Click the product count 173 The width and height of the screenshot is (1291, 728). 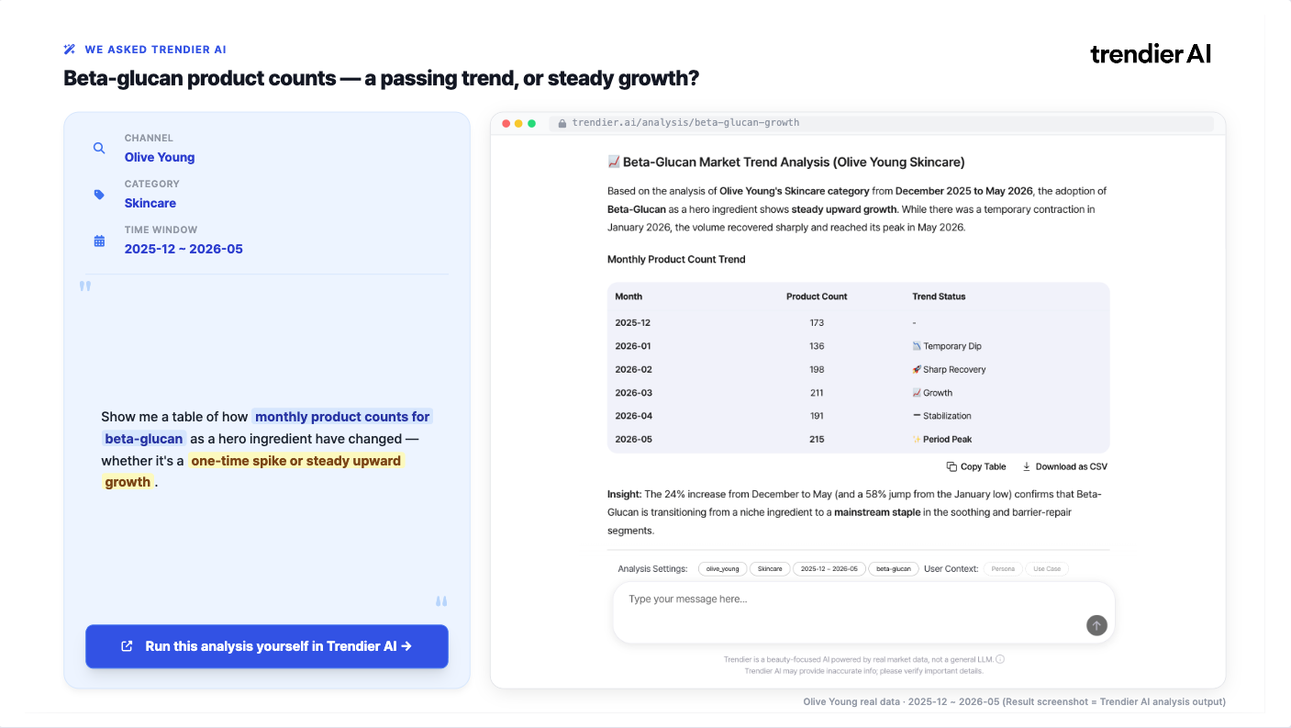817,323
